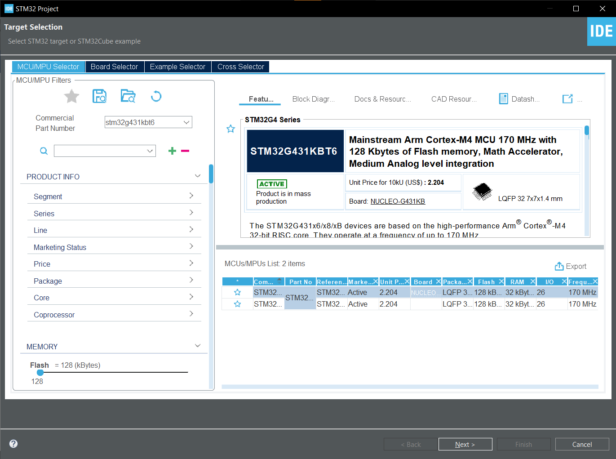Reset all filters with the refresh icon
Image resolution: width=616 pixels, height=459 pixels.
tap(156, 96)
